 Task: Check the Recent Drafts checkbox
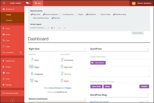(x=99, y=15)
